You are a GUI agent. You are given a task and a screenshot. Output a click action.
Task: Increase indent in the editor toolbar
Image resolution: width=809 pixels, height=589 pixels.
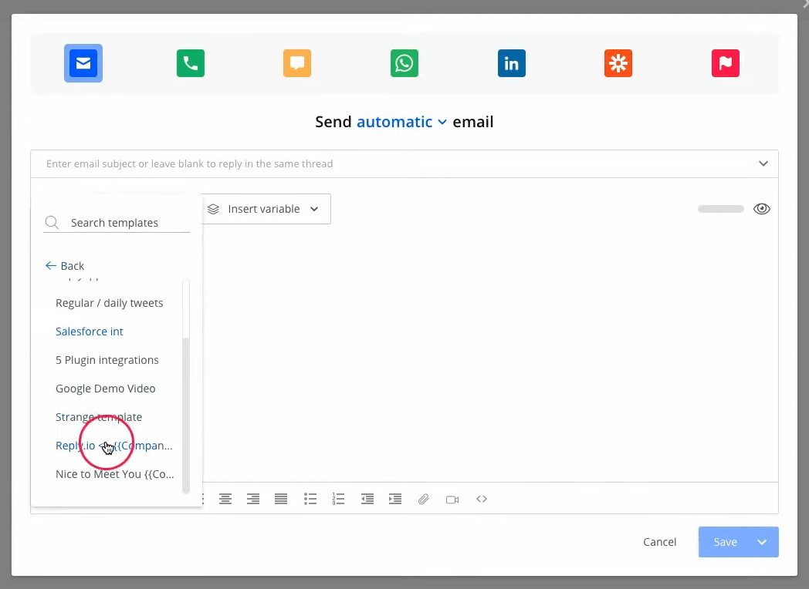point(394,499)
